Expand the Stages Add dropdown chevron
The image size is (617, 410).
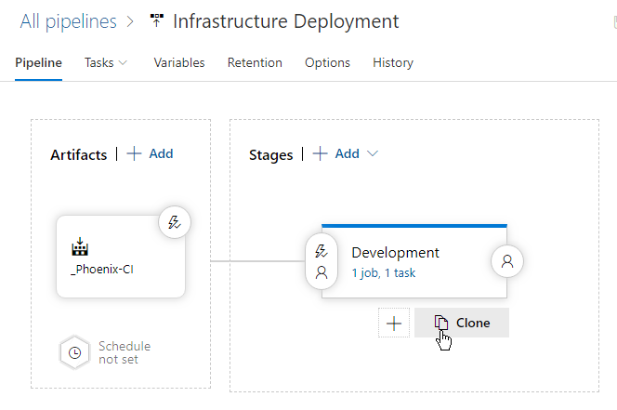point(373,154)
